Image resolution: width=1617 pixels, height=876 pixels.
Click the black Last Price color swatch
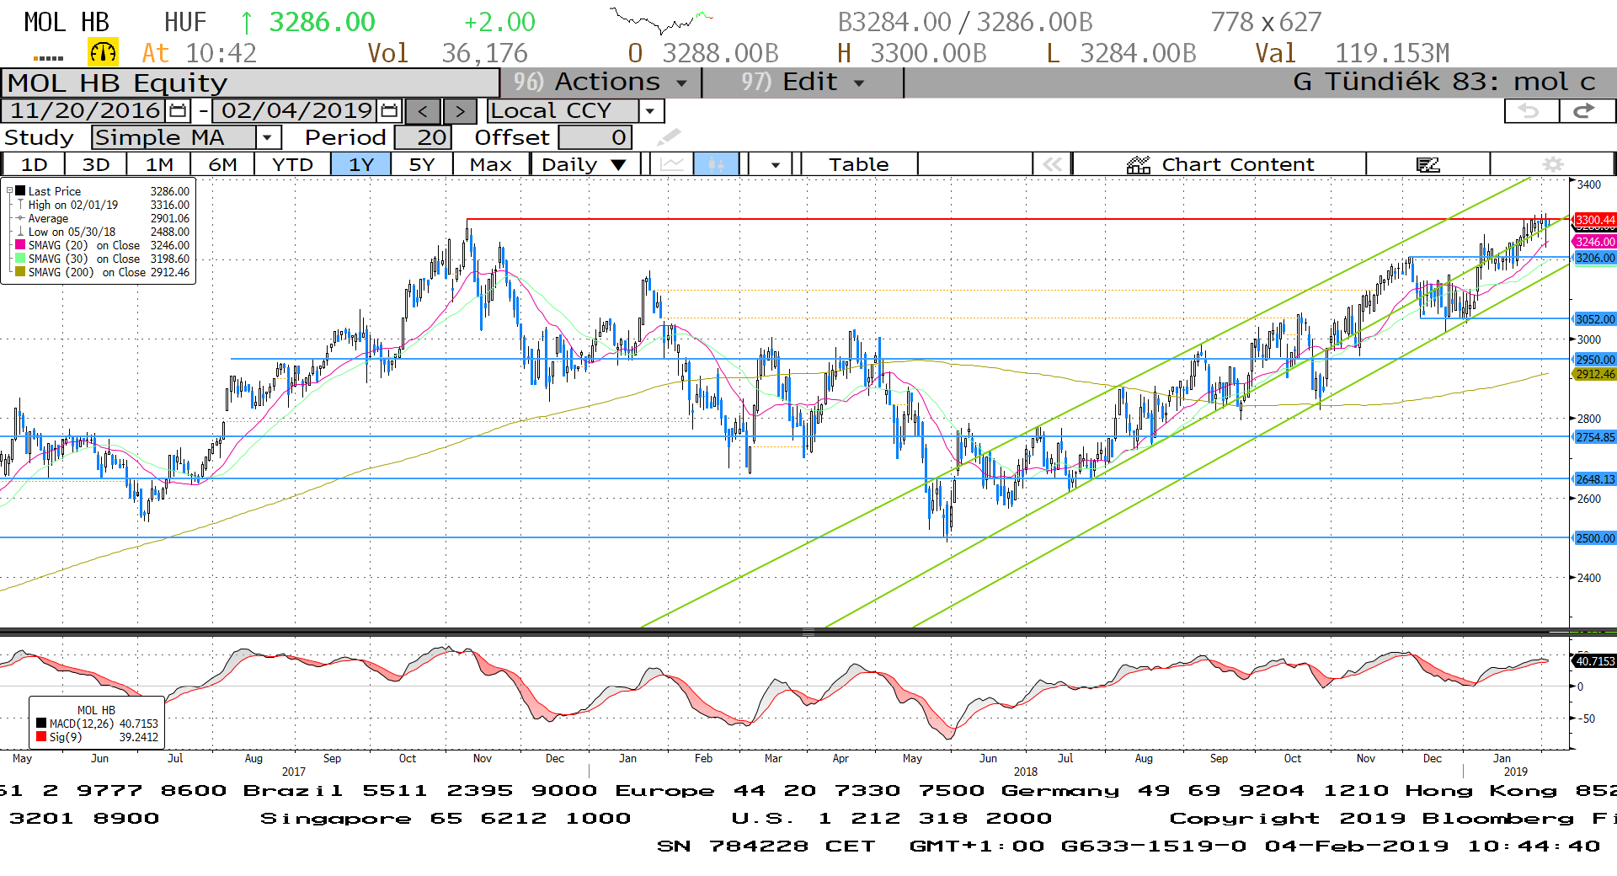(x=20, y=191)
